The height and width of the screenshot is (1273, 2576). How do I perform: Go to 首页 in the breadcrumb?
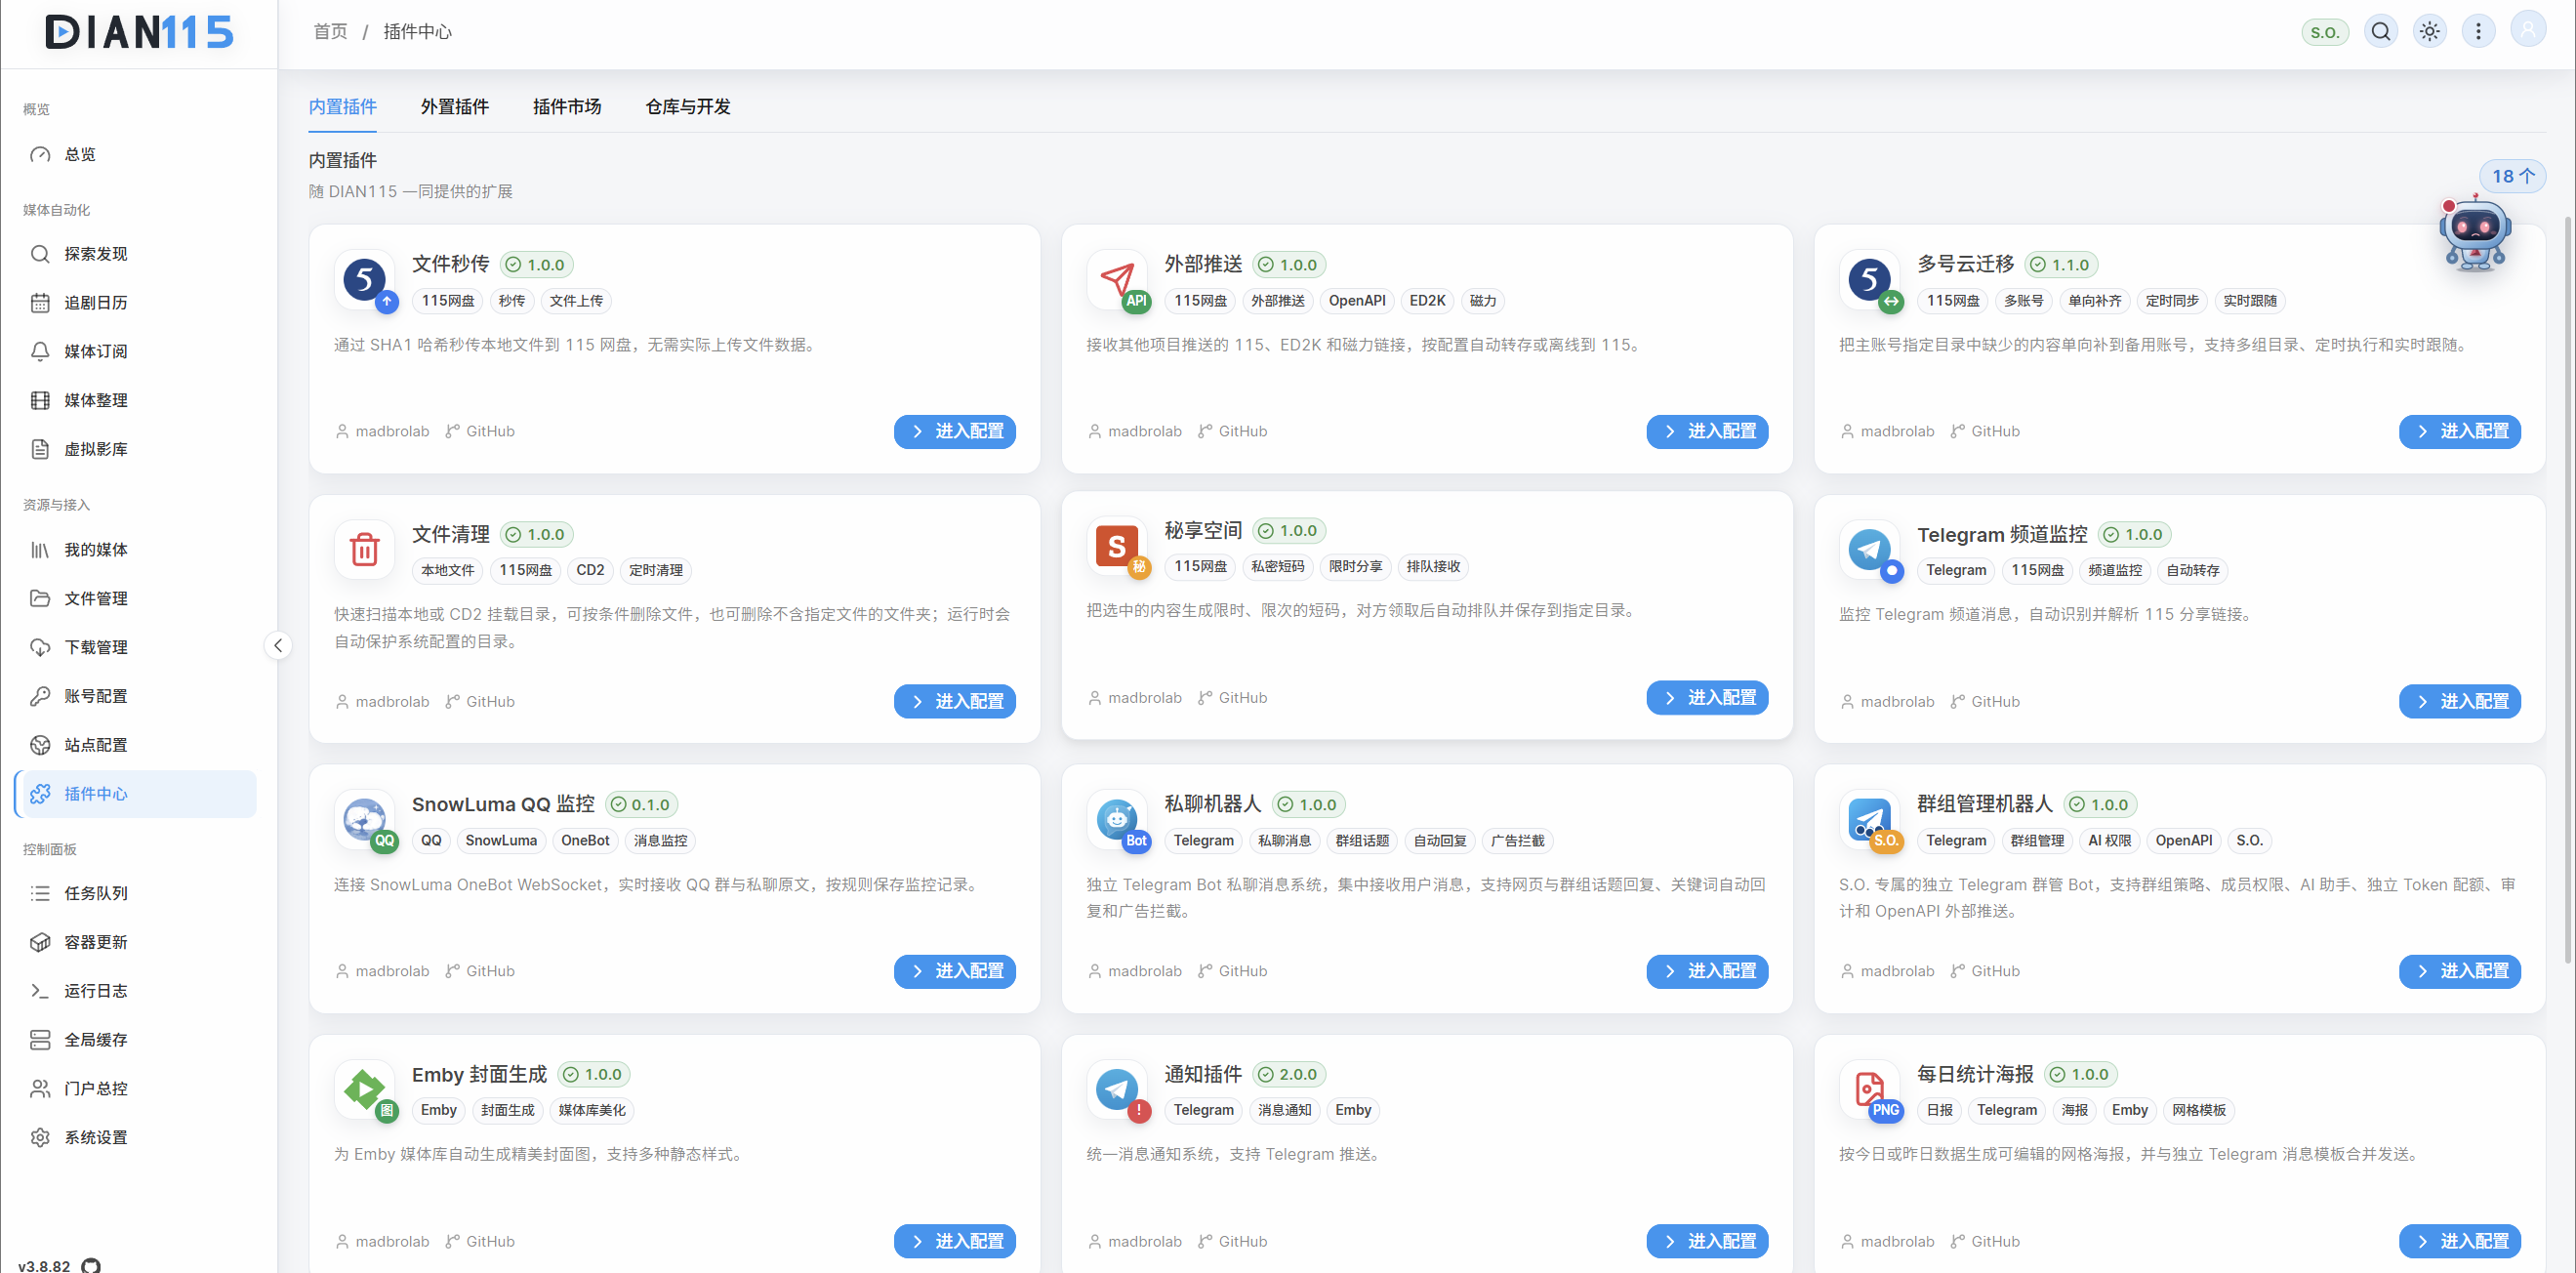(331, 31)
